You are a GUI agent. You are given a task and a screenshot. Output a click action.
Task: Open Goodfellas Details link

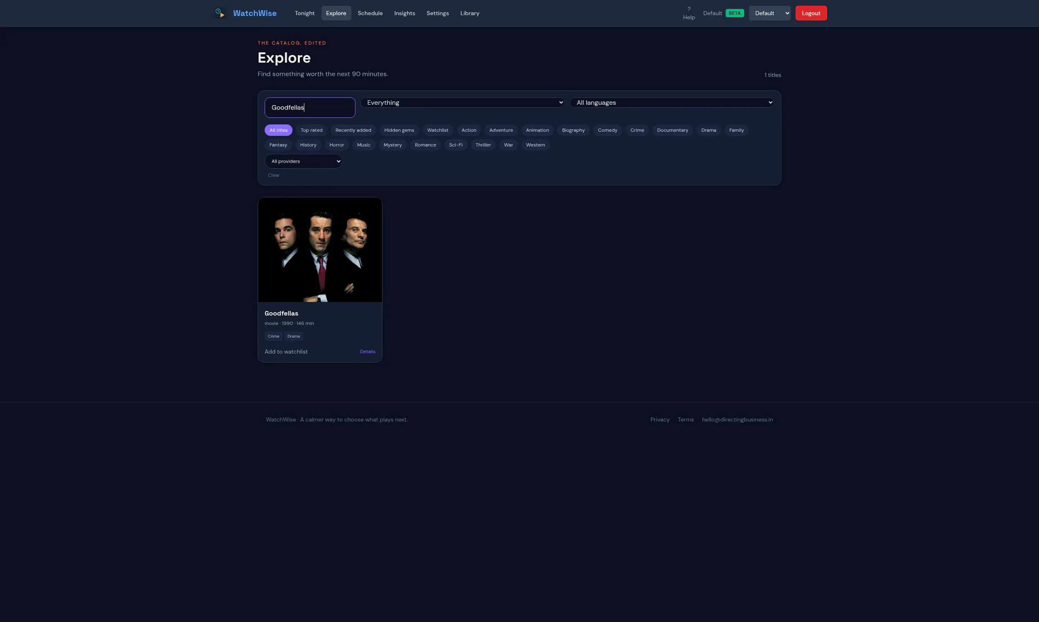367,352
